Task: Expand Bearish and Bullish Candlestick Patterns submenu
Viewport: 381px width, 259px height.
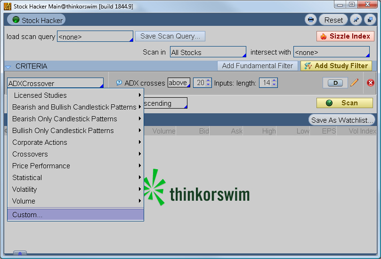Action: click(75, 107)
